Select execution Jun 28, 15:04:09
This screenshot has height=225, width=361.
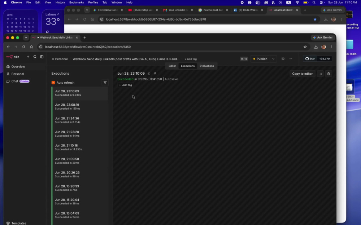click(x=80, y=215)
